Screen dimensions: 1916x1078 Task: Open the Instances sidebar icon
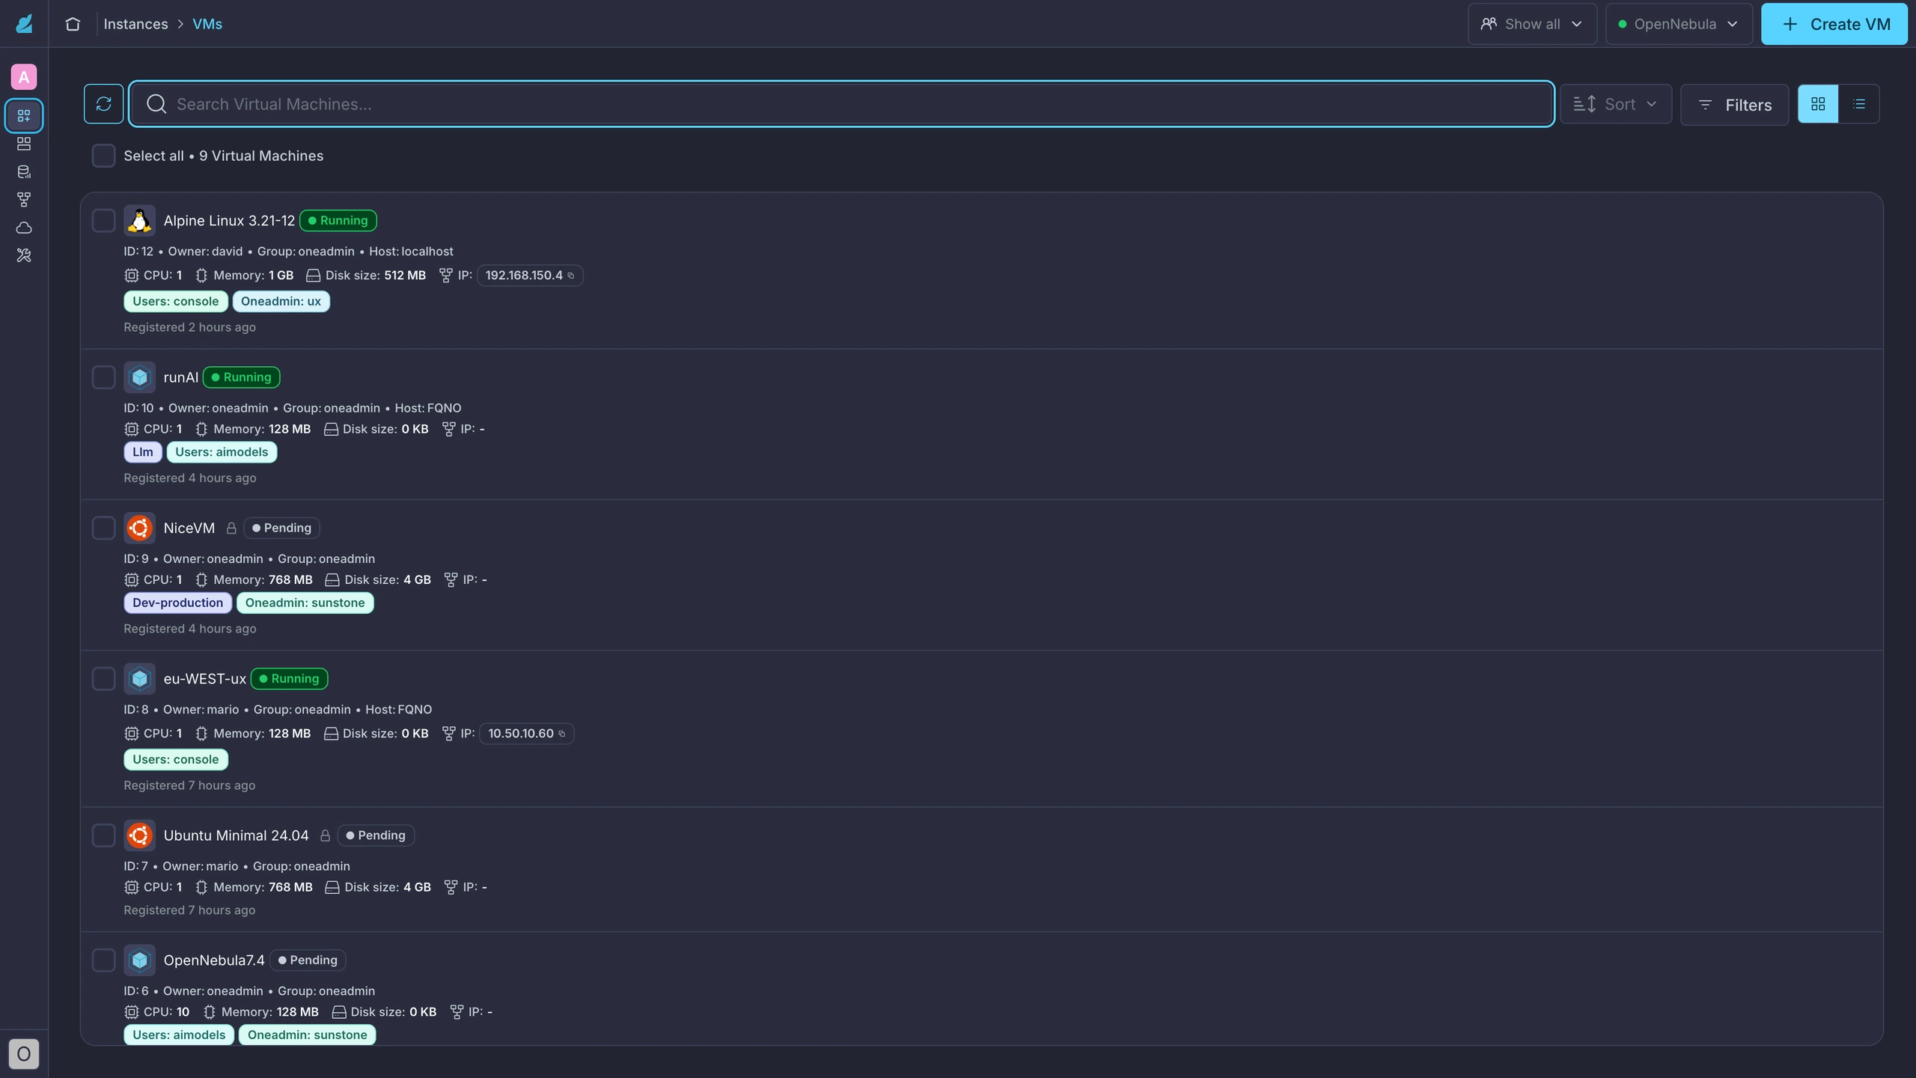pyautogui.click(x=24, y=115)
